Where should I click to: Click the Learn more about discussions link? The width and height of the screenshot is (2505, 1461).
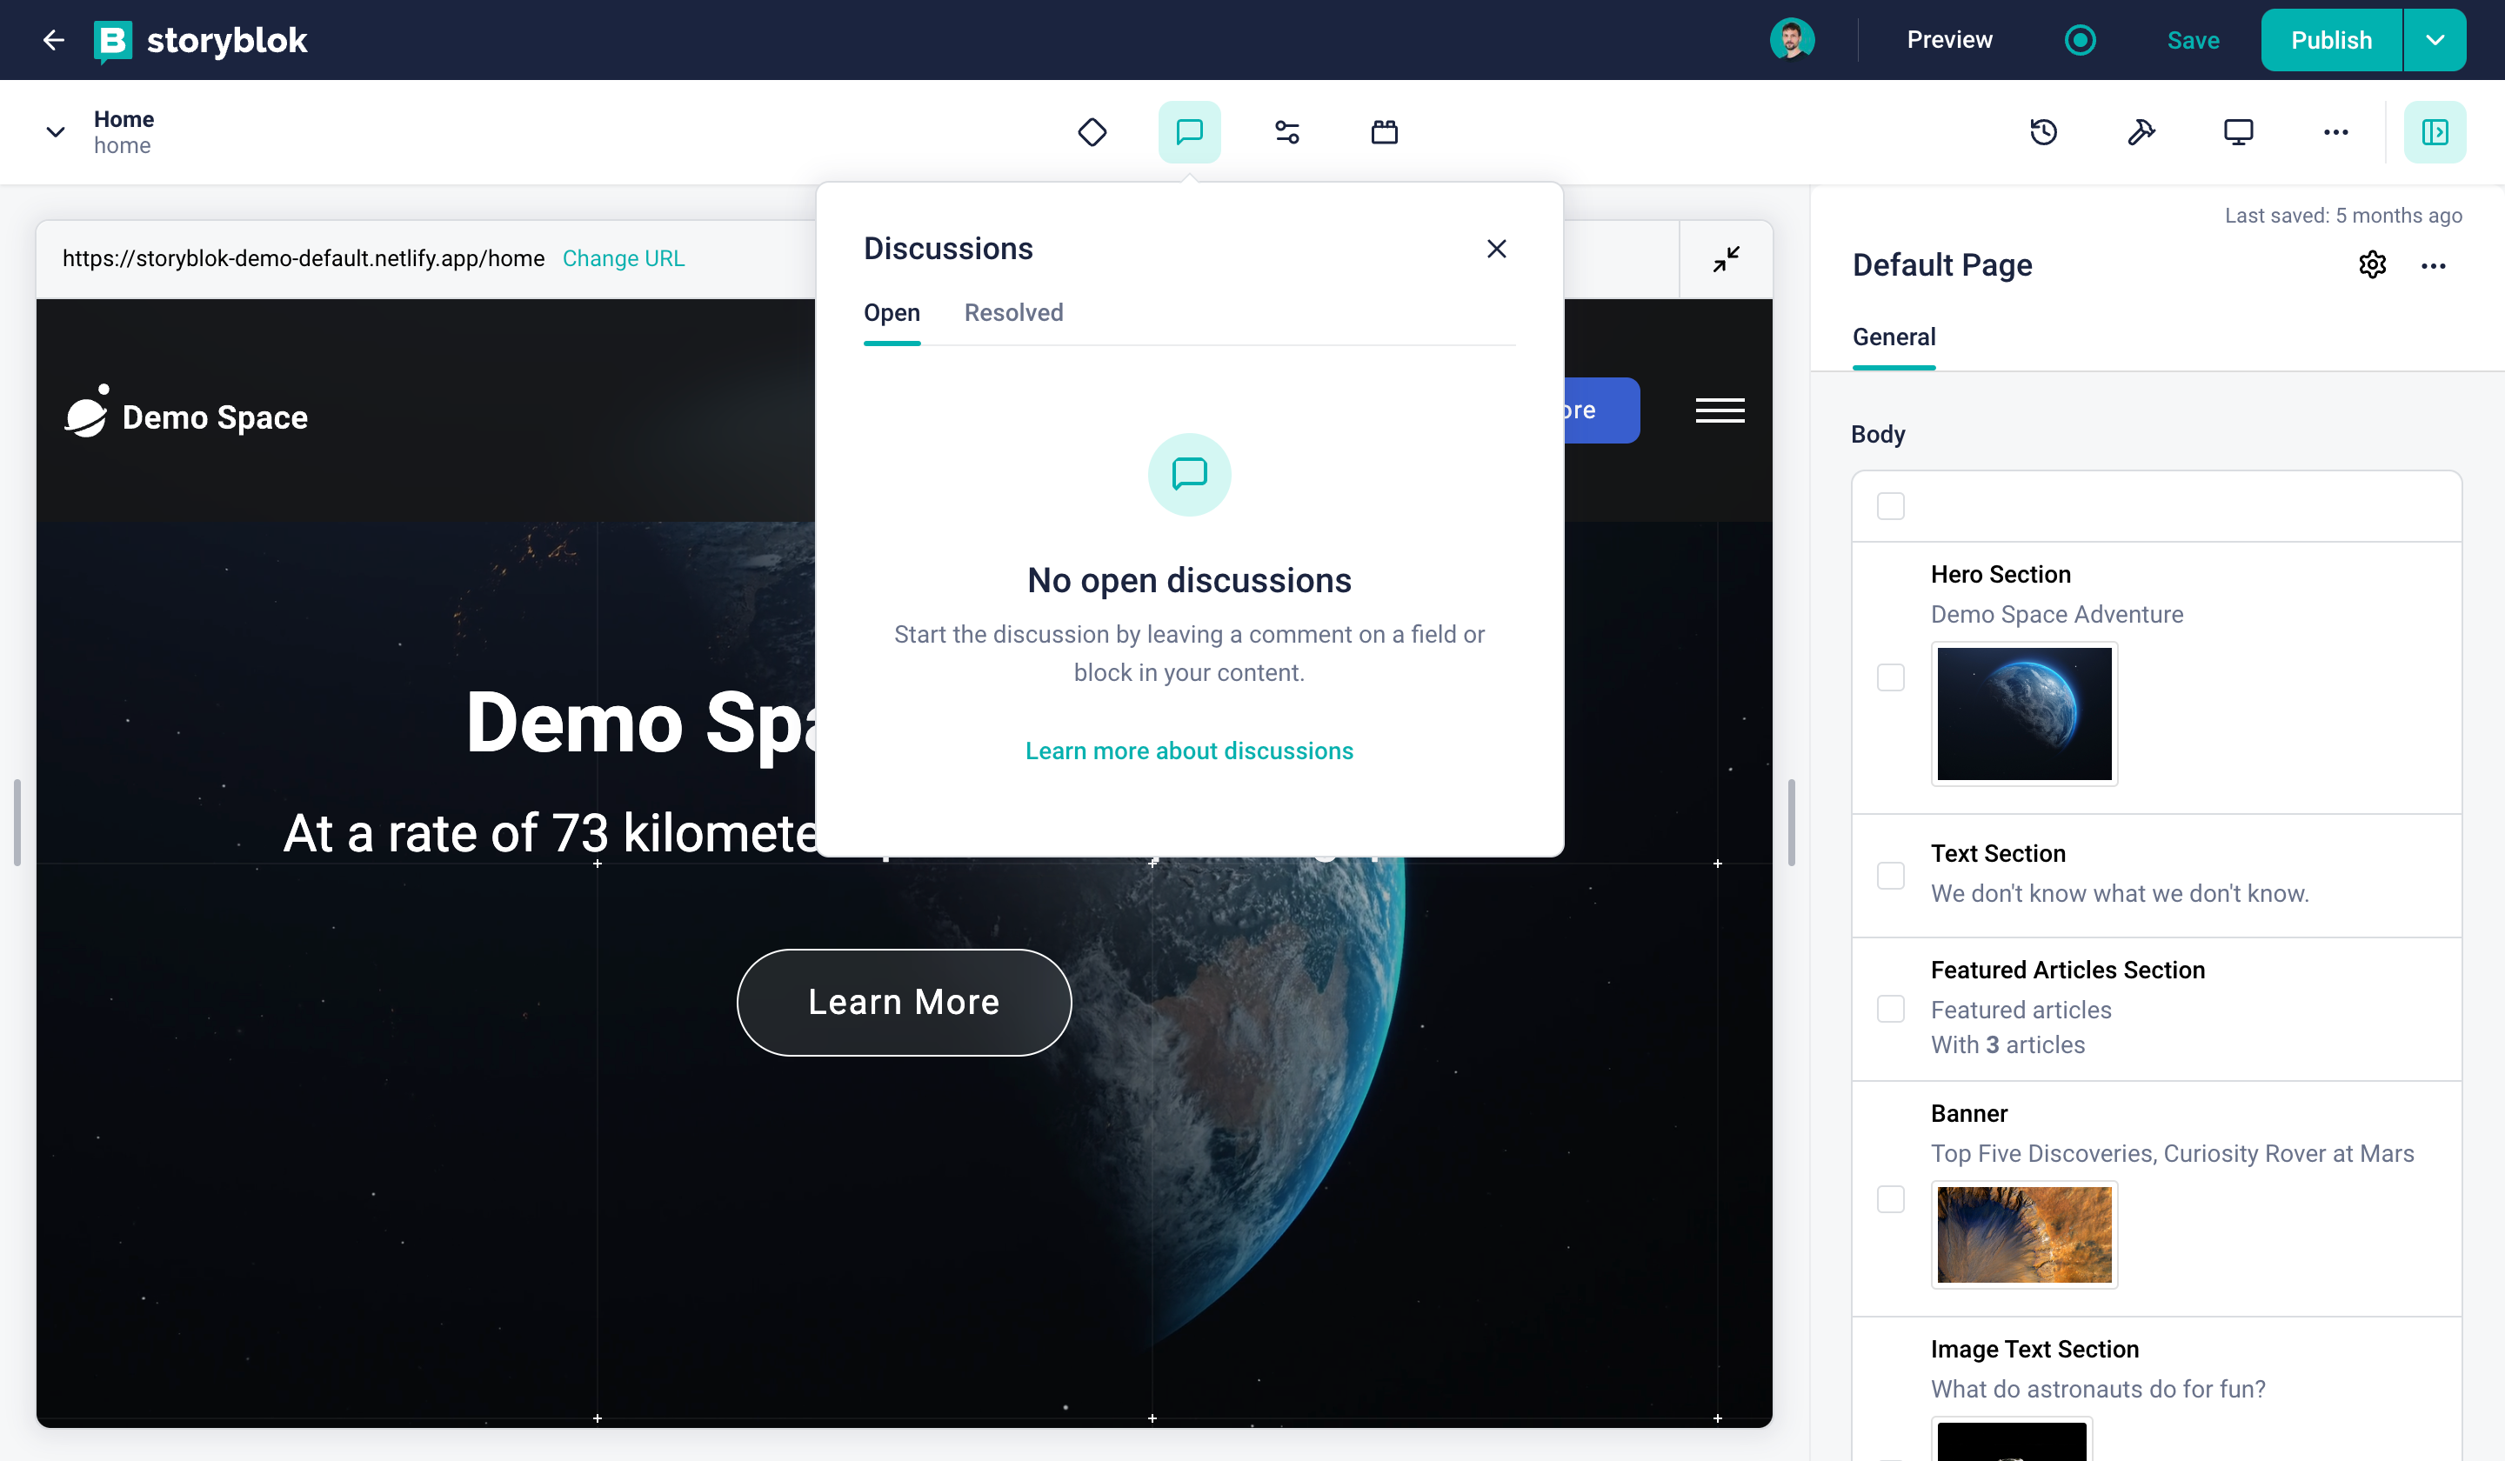(1188, 751)
